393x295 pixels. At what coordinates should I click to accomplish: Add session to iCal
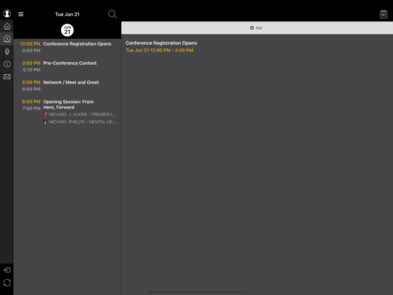click(257, 28)
